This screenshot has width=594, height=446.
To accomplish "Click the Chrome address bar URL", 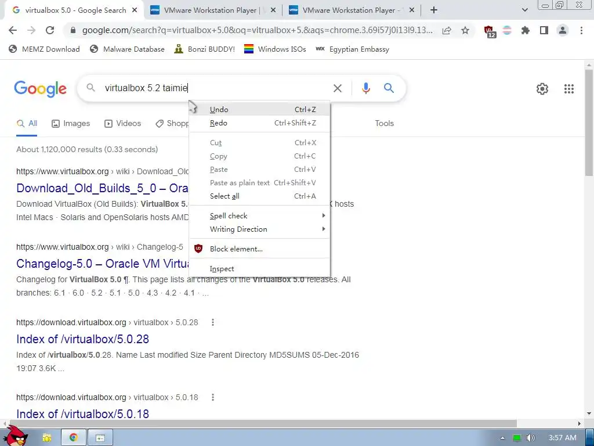I will (x=257, y=30).
